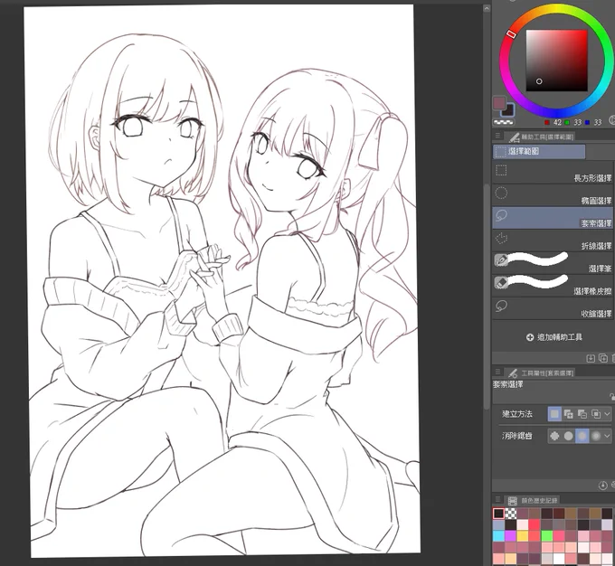Set 消除鋸齒 anti-aliasing to none
Viewport: 615px width, 566px height.
point(554,436)
